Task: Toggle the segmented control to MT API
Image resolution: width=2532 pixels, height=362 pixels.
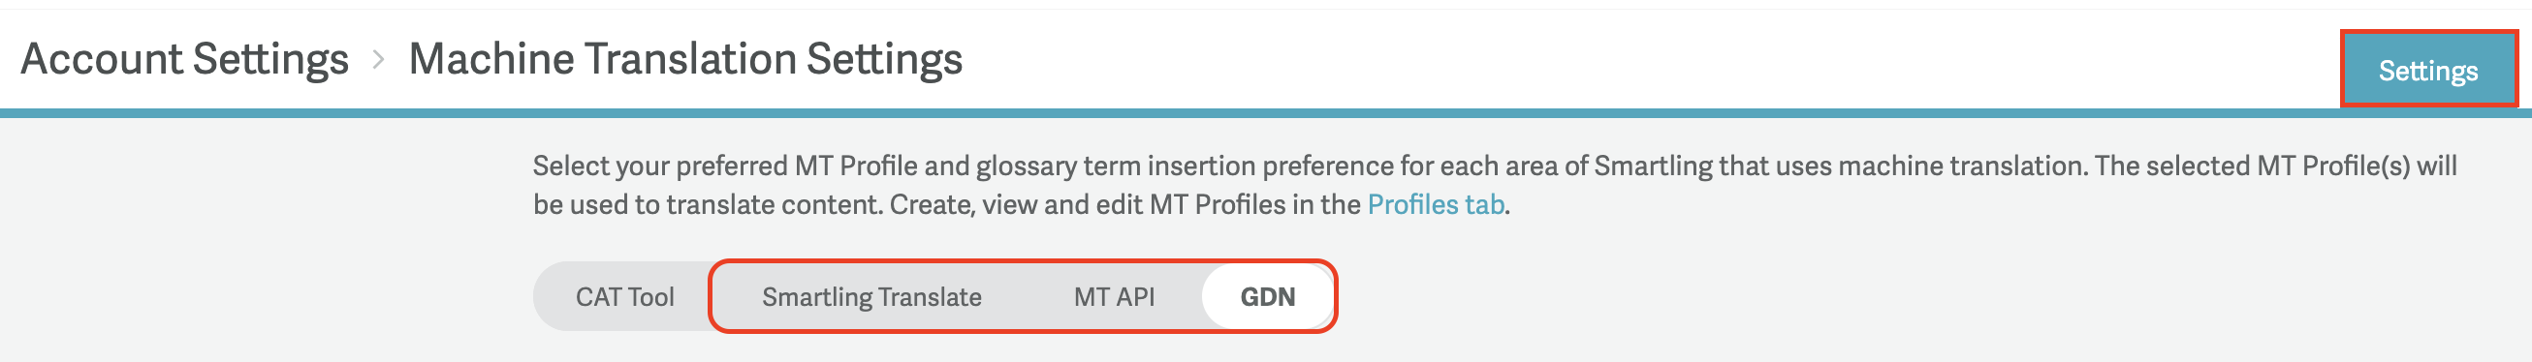Action: (1114, 296)
